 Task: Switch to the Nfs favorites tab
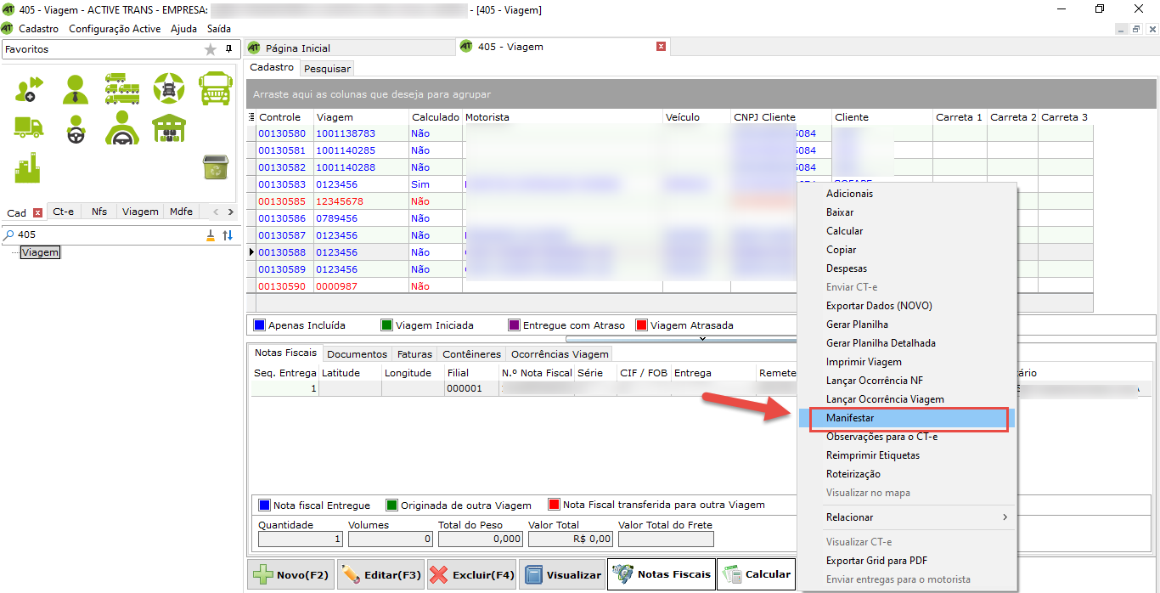coord(99,212)
